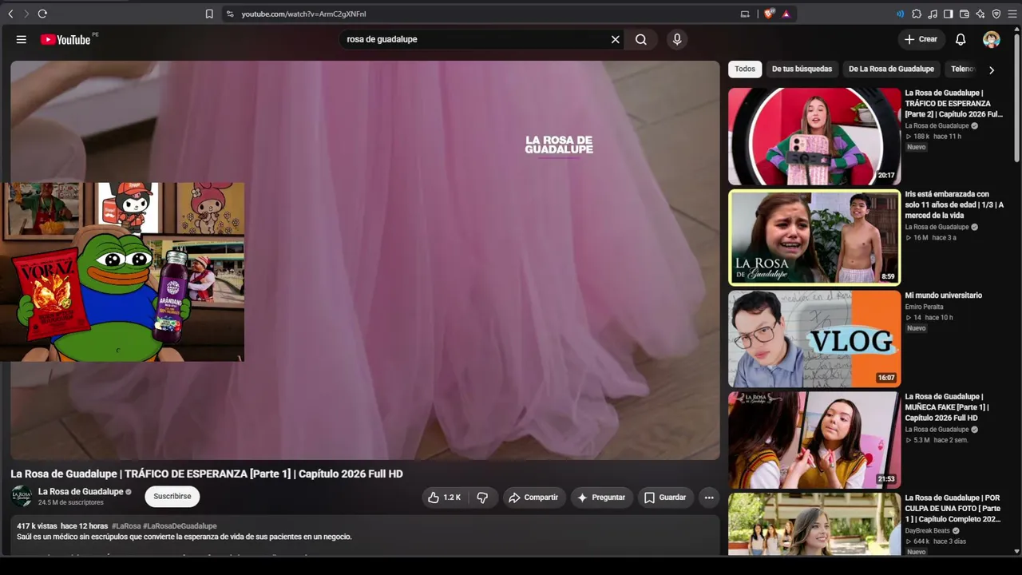The image size is (1022, 575).
Task: Go to the YouTube home logo
Action: point(66,39)
